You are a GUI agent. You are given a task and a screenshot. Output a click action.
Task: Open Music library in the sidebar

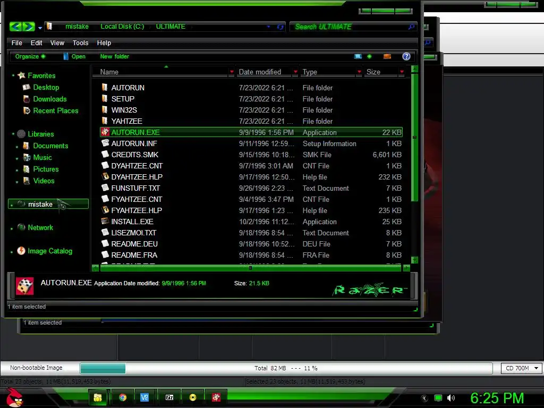tap(42, 157)
